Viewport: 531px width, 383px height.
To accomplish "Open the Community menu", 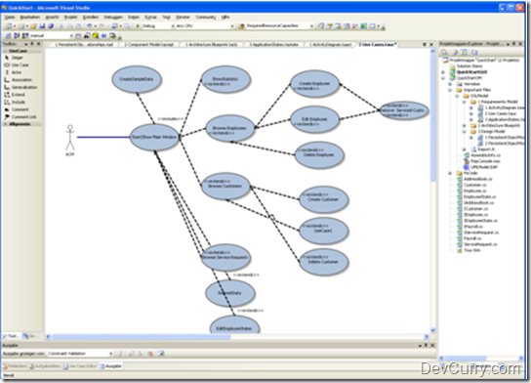I will coord(206,17).
